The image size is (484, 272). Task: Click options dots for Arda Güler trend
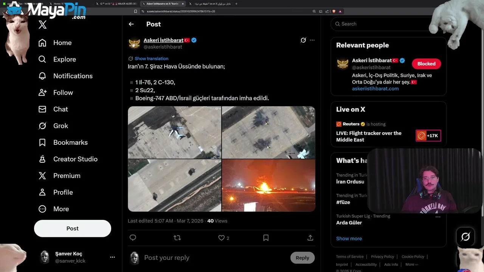pos(437,217)
